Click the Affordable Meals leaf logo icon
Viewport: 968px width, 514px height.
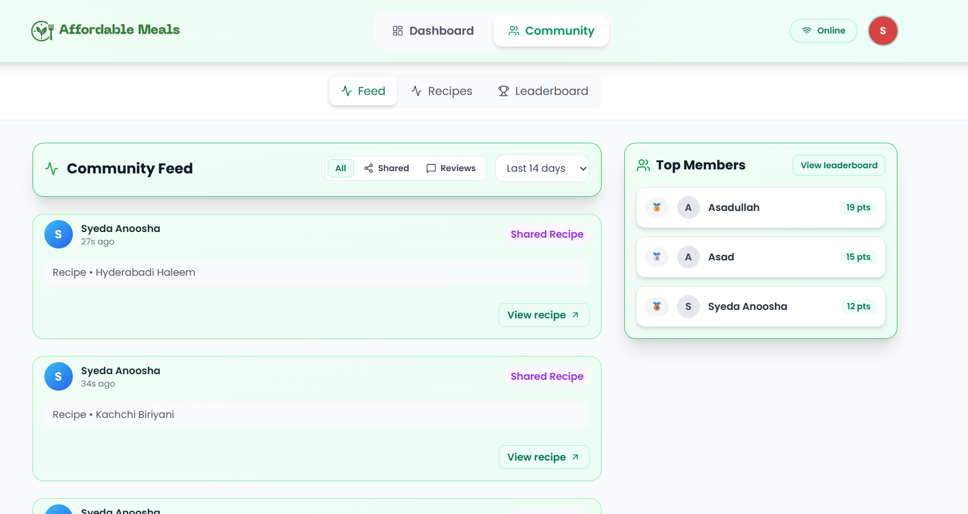click(x=42, y=31)
